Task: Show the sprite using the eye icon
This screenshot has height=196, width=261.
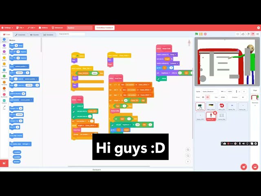Action: tap(203, 97)
